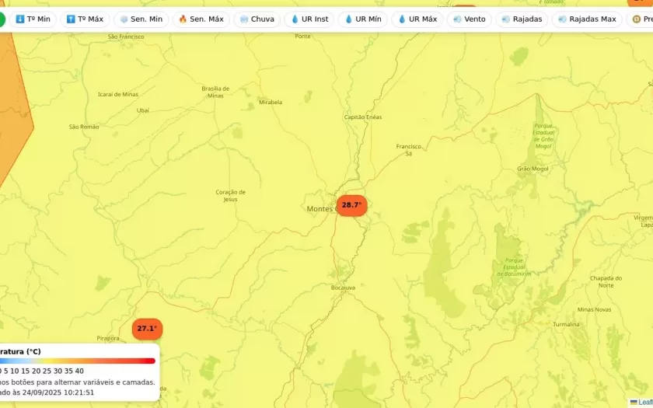The width and height of the screenshot is (653, 408).
Task: Select the UR Mín humidity button
Action: pos(363,19)
